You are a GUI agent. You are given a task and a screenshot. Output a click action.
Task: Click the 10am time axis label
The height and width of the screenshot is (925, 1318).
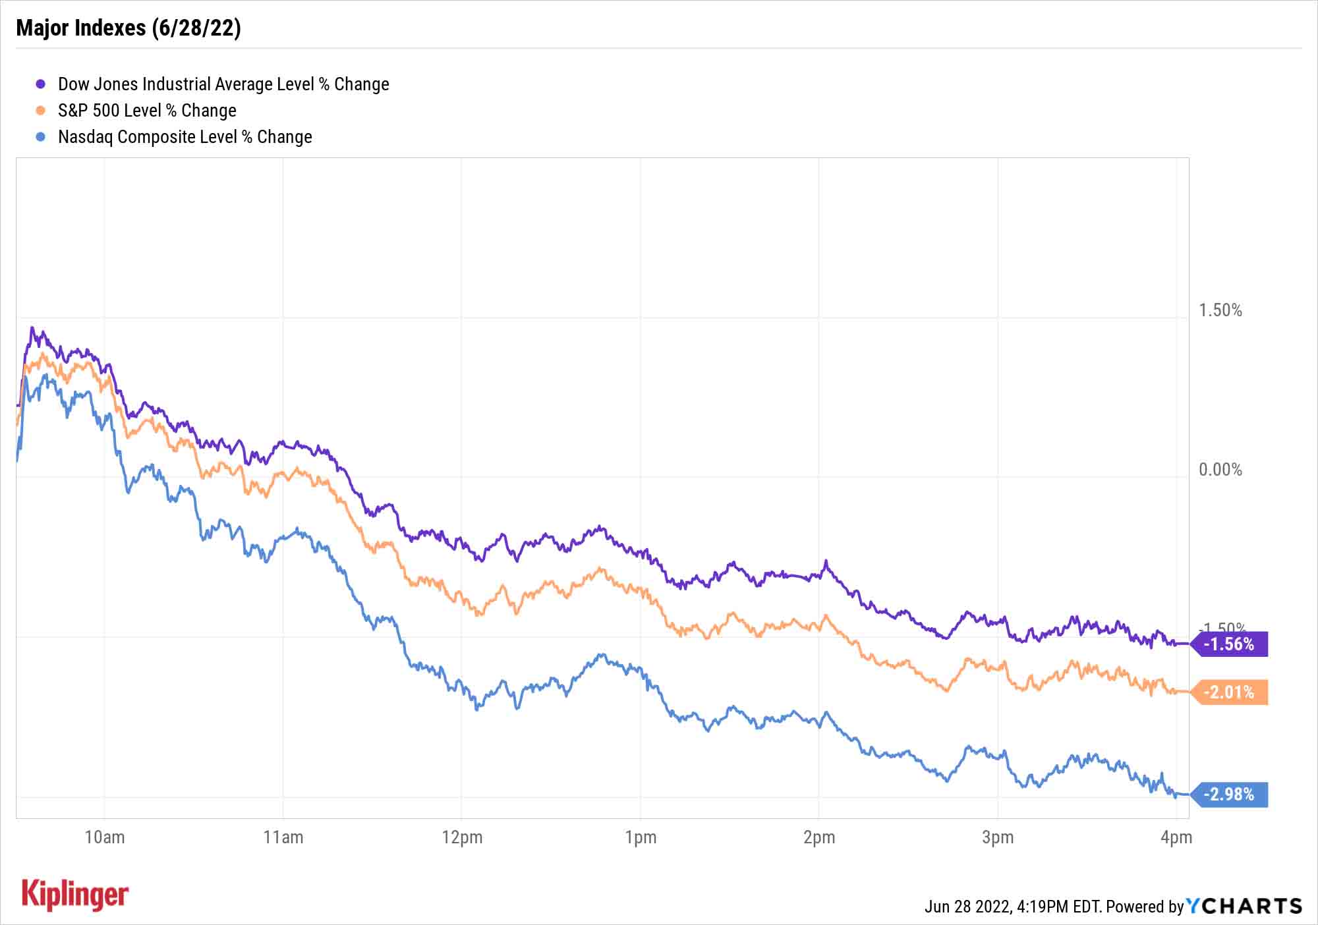tap(104, 837)
